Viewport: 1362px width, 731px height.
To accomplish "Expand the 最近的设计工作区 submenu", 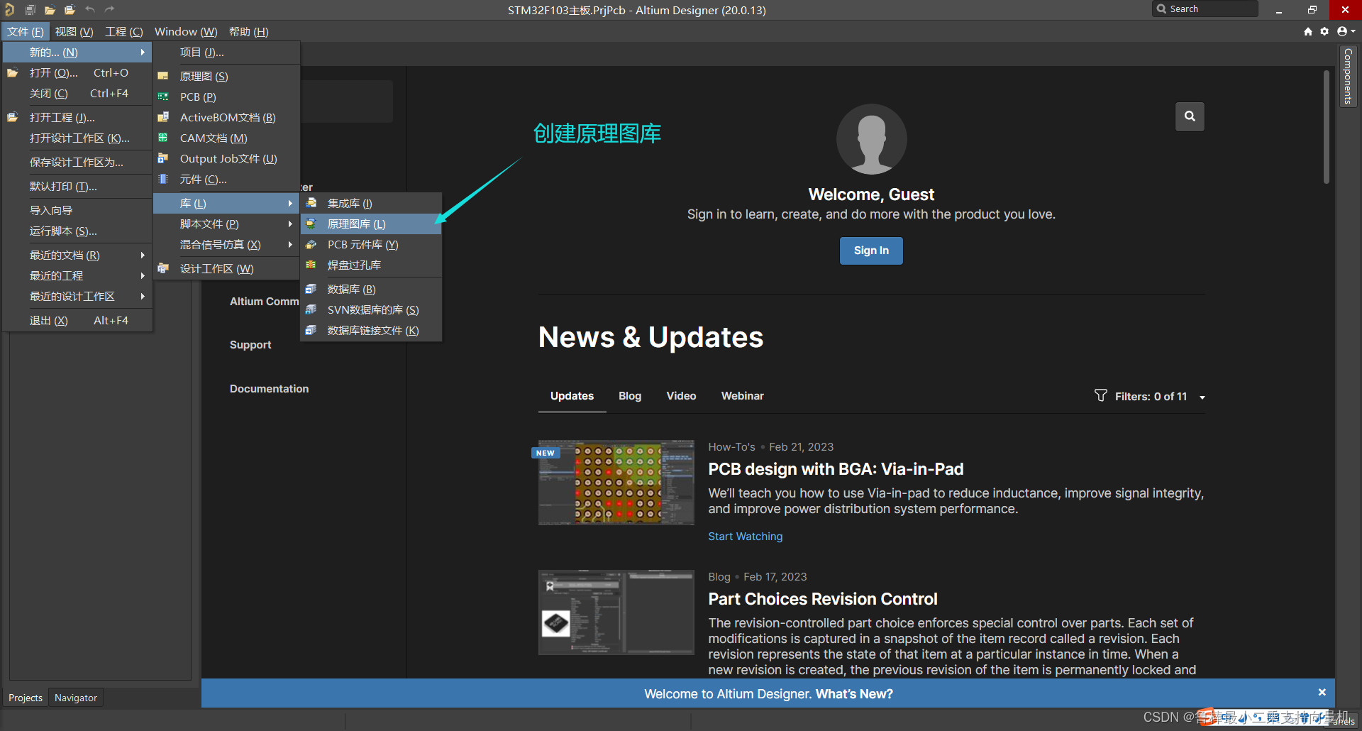I will click(x=77, y=296).
